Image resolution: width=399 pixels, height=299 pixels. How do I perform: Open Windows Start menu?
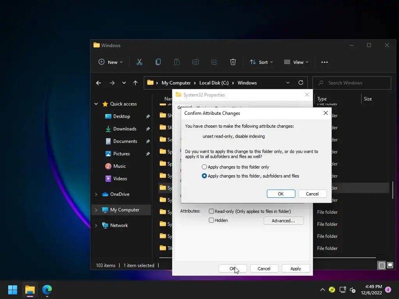pos(12,290)
